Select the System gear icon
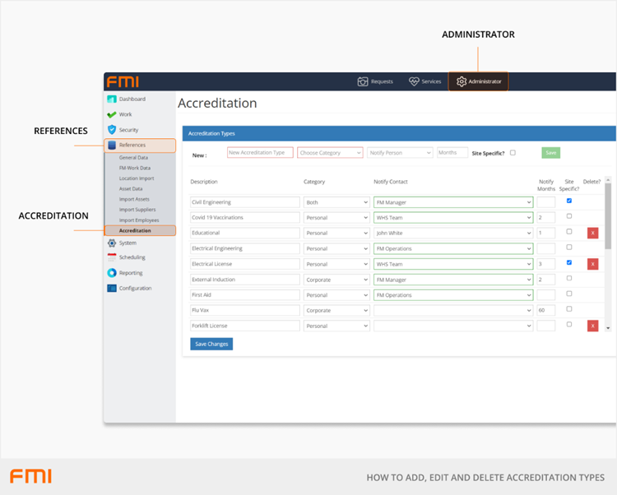 (112, 243)
